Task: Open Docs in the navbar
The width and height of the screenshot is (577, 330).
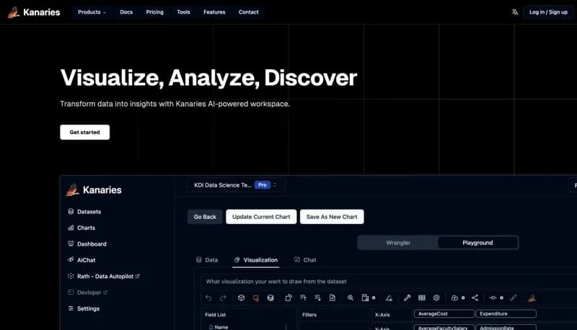Action: click(126, 12)
